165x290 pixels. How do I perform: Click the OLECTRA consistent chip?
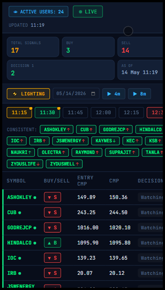(x=53, y=153)
